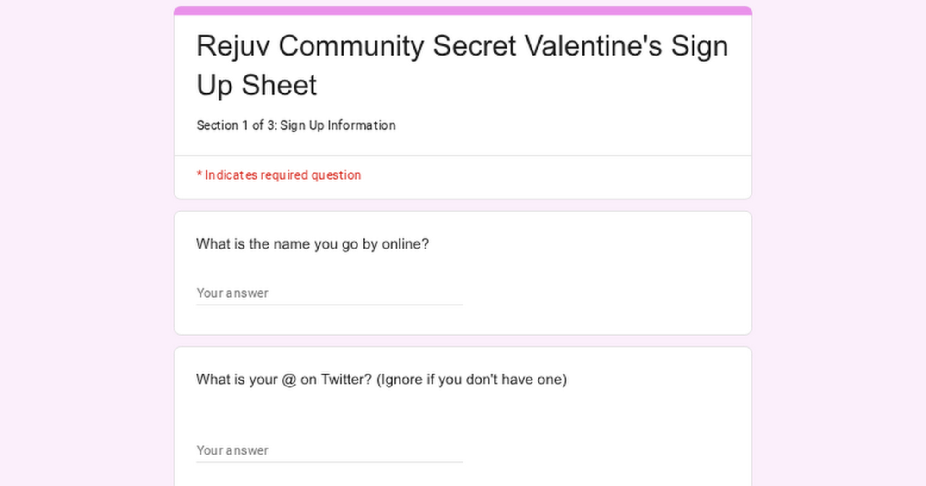Viewport: 926px width, 486px height.
Task: Click the underline of the online name answer field
Action: [329, 305]
